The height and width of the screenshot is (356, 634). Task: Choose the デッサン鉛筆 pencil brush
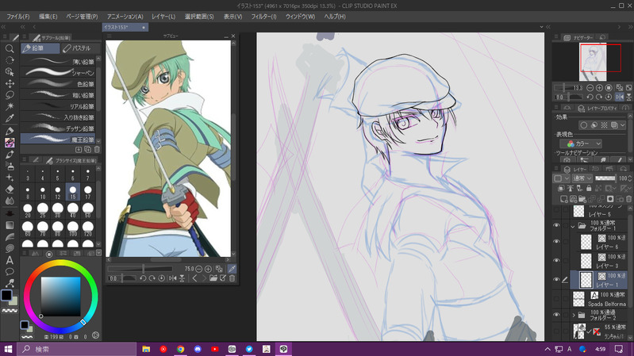coord(58,128)
